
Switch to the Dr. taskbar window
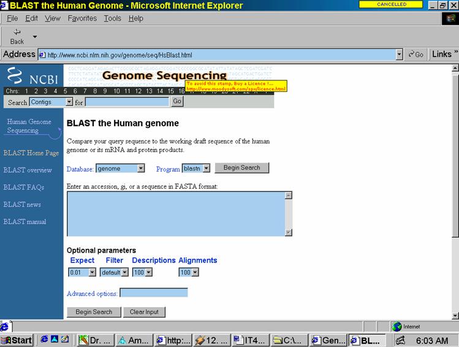96,340
